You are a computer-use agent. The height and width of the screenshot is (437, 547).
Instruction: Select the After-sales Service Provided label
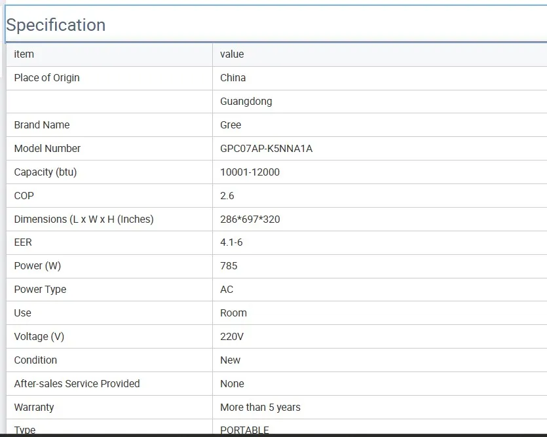[77, 384]
